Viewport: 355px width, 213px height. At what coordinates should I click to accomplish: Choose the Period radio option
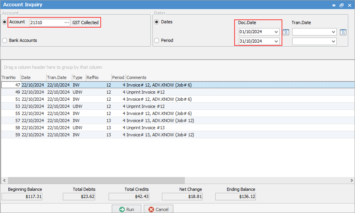(157, 40)
